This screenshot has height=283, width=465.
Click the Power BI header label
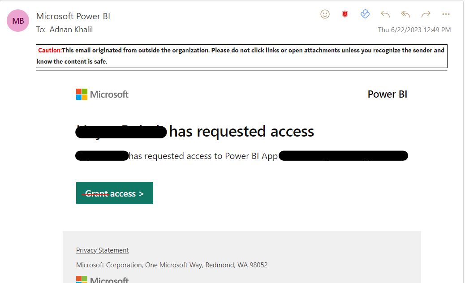(x=387, y=94)
